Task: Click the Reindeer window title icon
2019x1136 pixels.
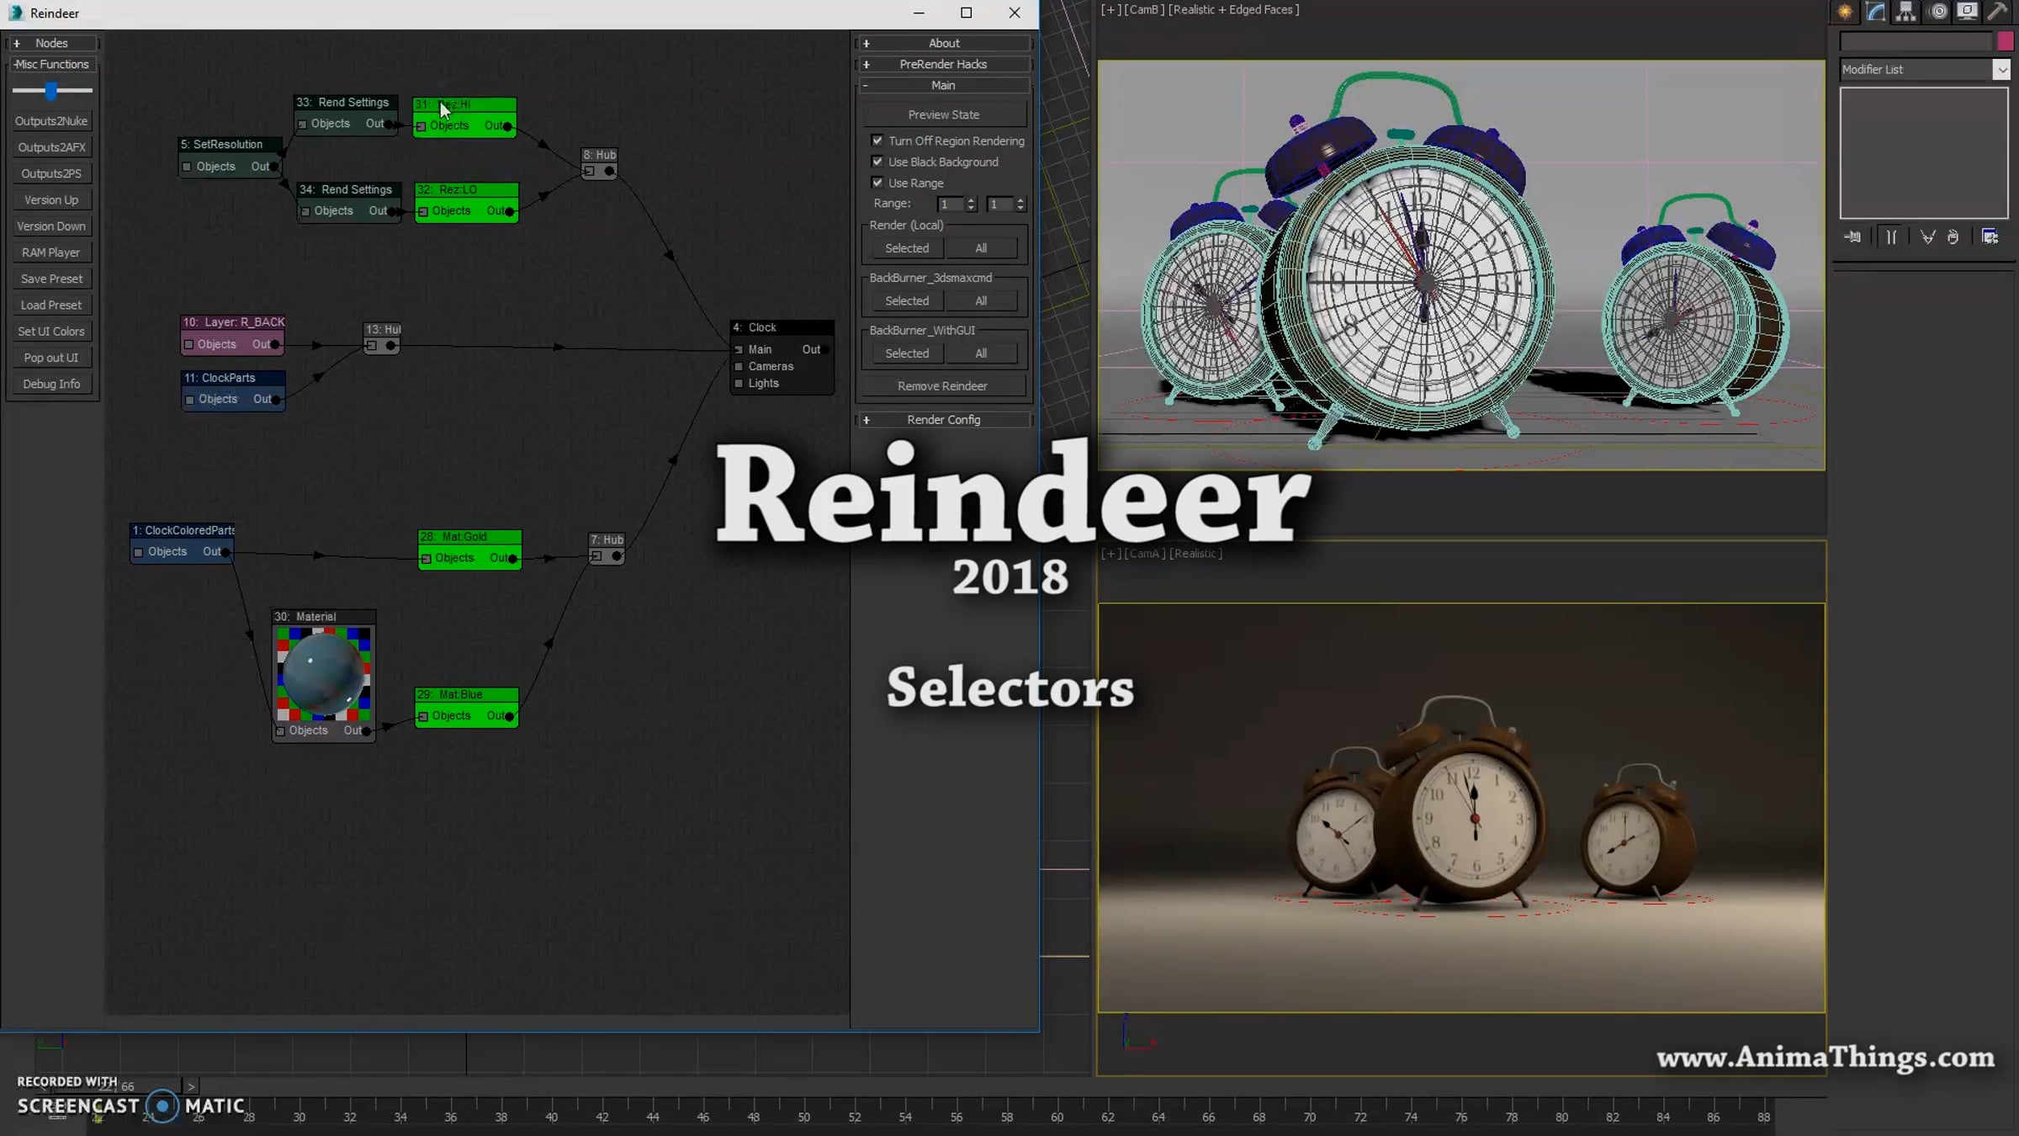Action: [x=16, y=13]
